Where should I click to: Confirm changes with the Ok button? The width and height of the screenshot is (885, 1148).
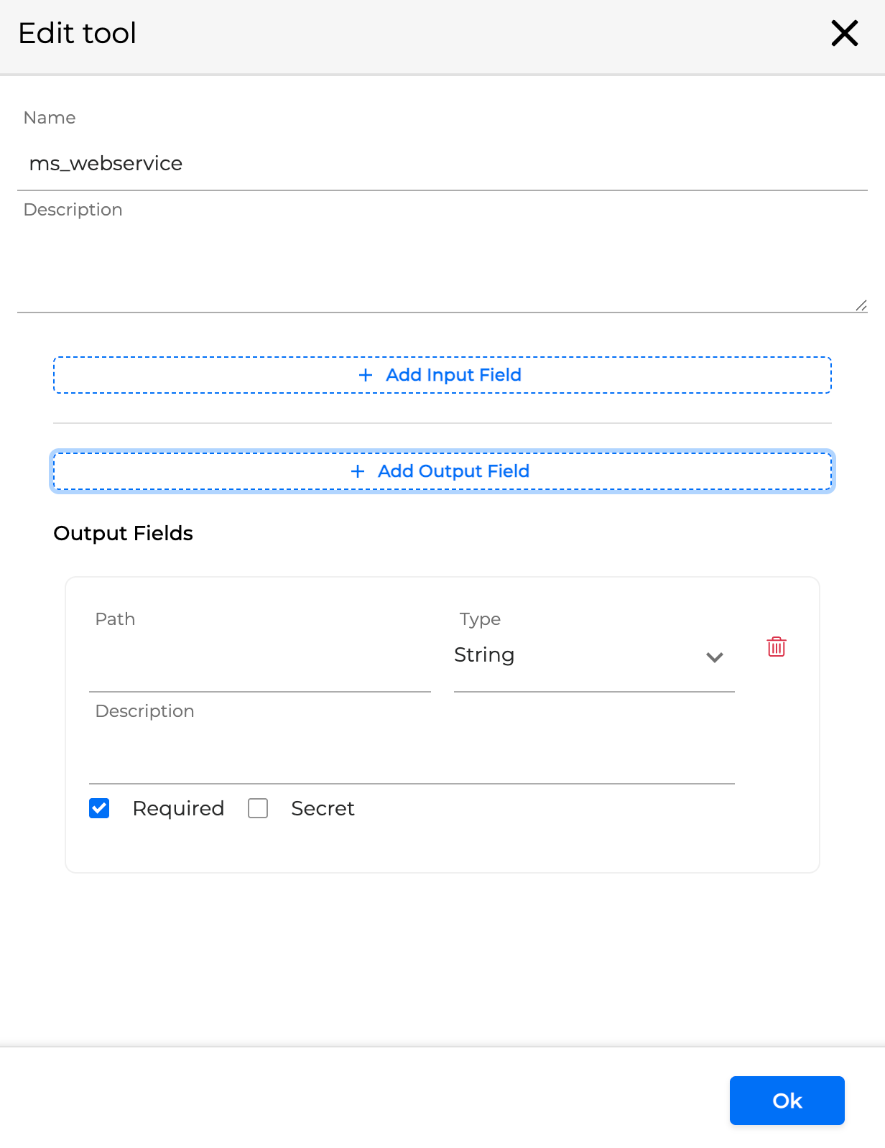pyautogui.click(x=787, y=1101)
